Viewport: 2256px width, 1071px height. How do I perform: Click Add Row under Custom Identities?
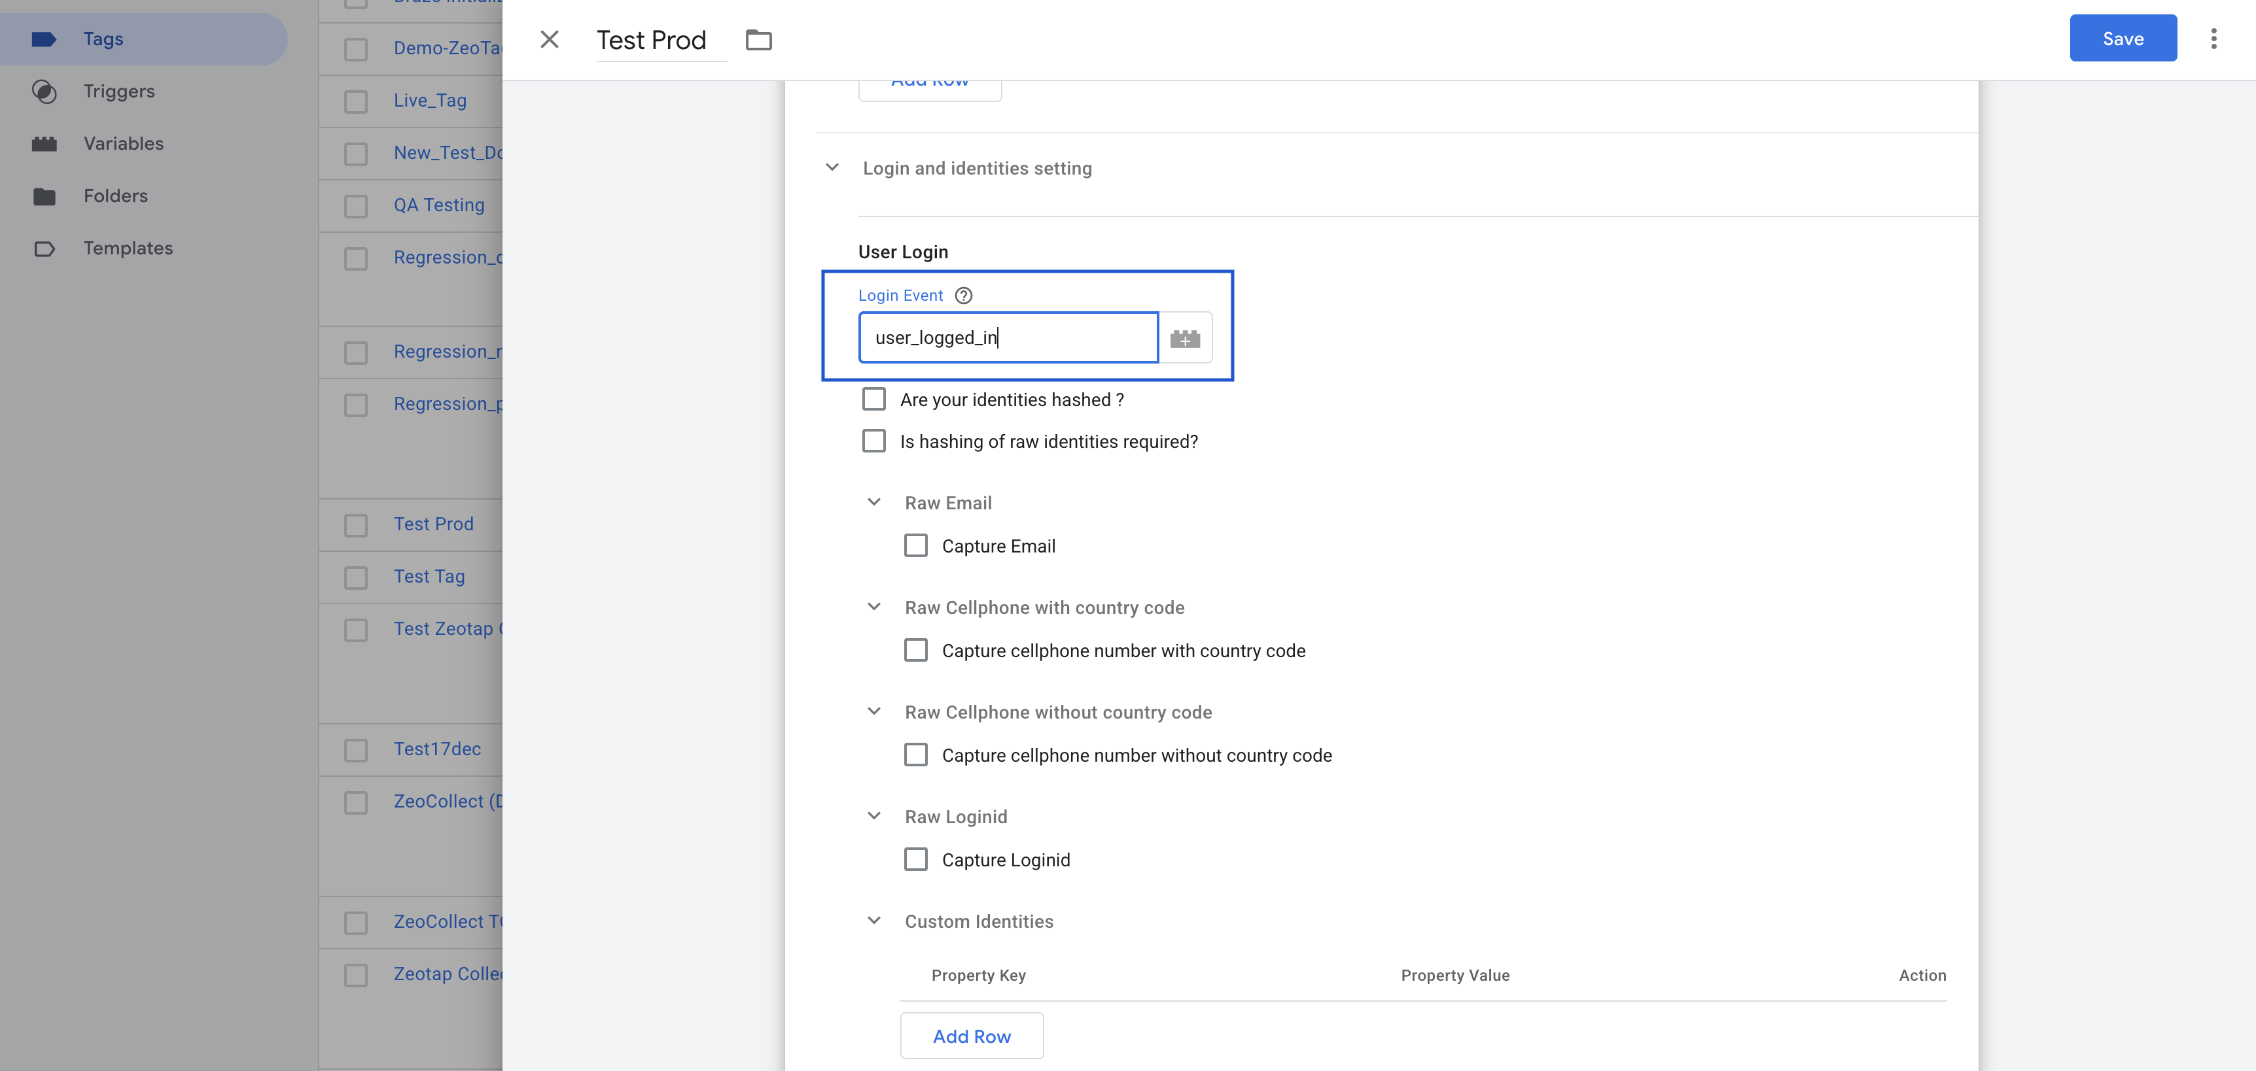pos(971,1036)
